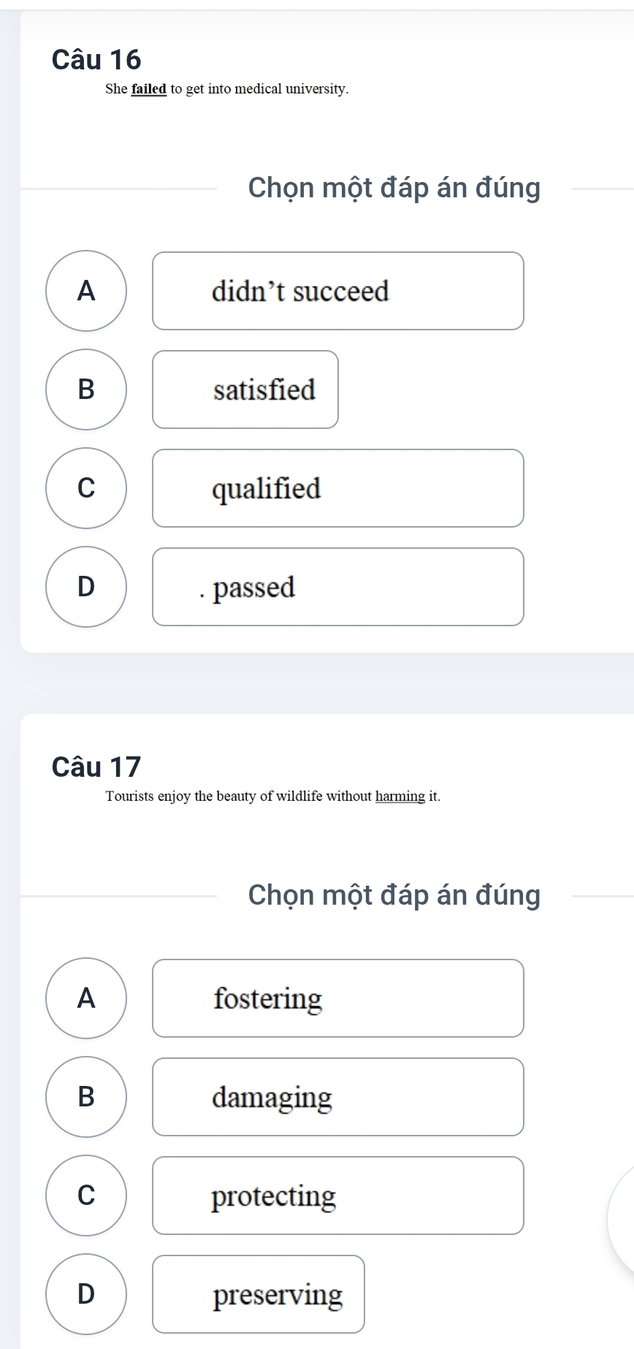Choose the answer "preserving"

(x=259, y=1294)
